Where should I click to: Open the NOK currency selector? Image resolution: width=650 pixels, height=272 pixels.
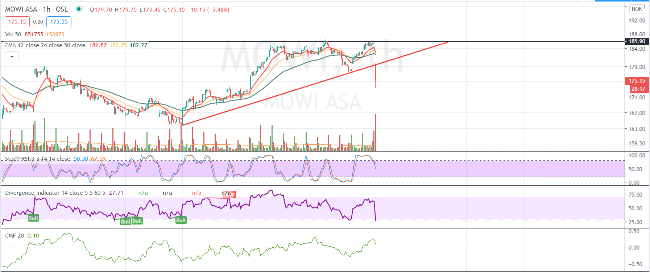point(637,9)
